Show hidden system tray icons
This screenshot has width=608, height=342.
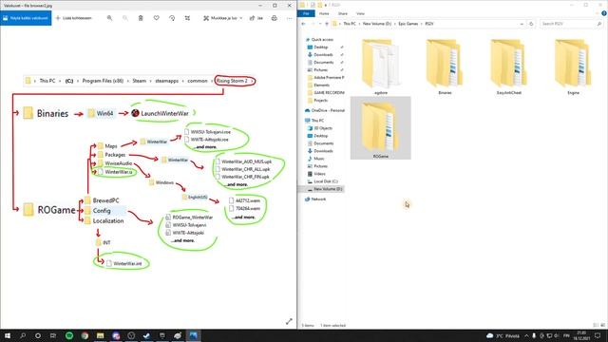pos(526,335)
